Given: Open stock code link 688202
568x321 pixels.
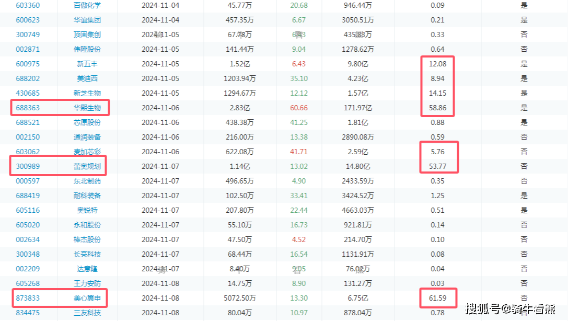Looking at the screenshot, I should tap(28, 78).
